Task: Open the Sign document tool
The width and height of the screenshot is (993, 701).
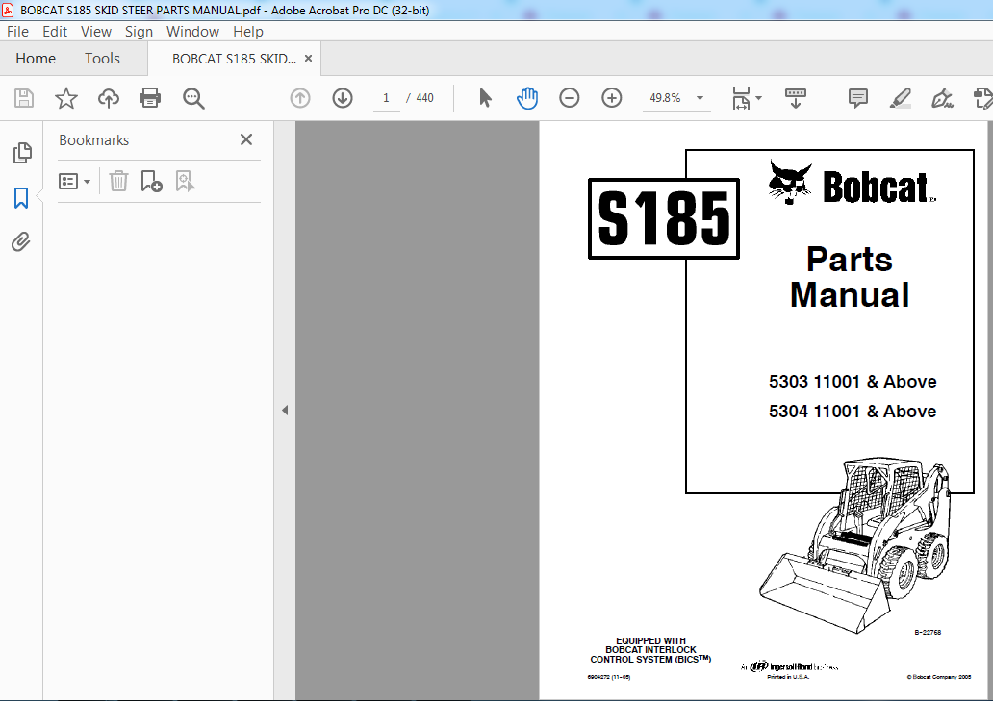Action: point(942,98)
